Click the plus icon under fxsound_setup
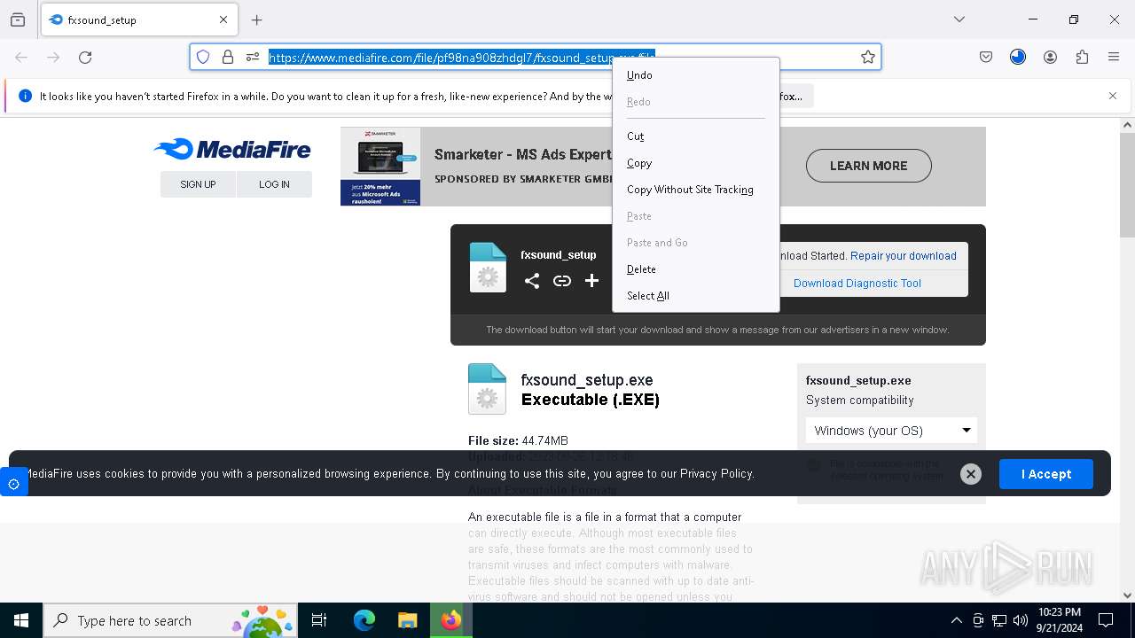This screenshot has height=638, width=1135. tap(591, 281)
